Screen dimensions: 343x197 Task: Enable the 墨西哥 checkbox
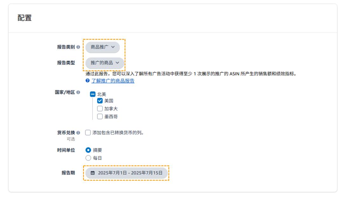[x=100, y=116]
